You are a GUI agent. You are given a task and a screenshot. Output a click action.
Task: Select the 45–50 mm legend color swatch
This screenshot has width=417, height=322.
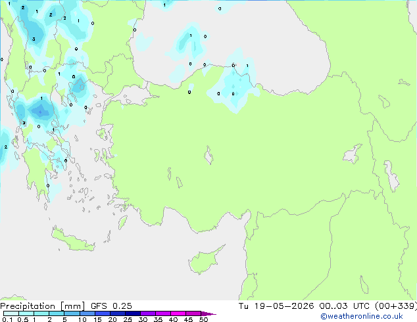click(193, 313)
